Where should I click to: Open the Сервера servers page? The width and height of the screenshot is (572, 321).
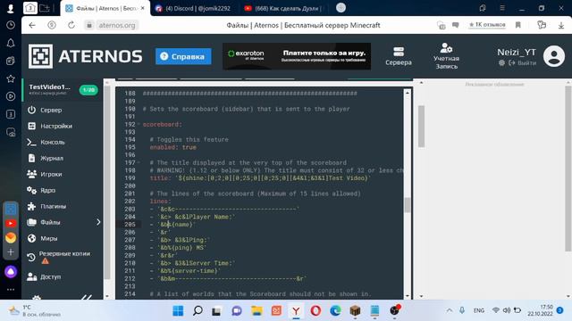[399, 56]
